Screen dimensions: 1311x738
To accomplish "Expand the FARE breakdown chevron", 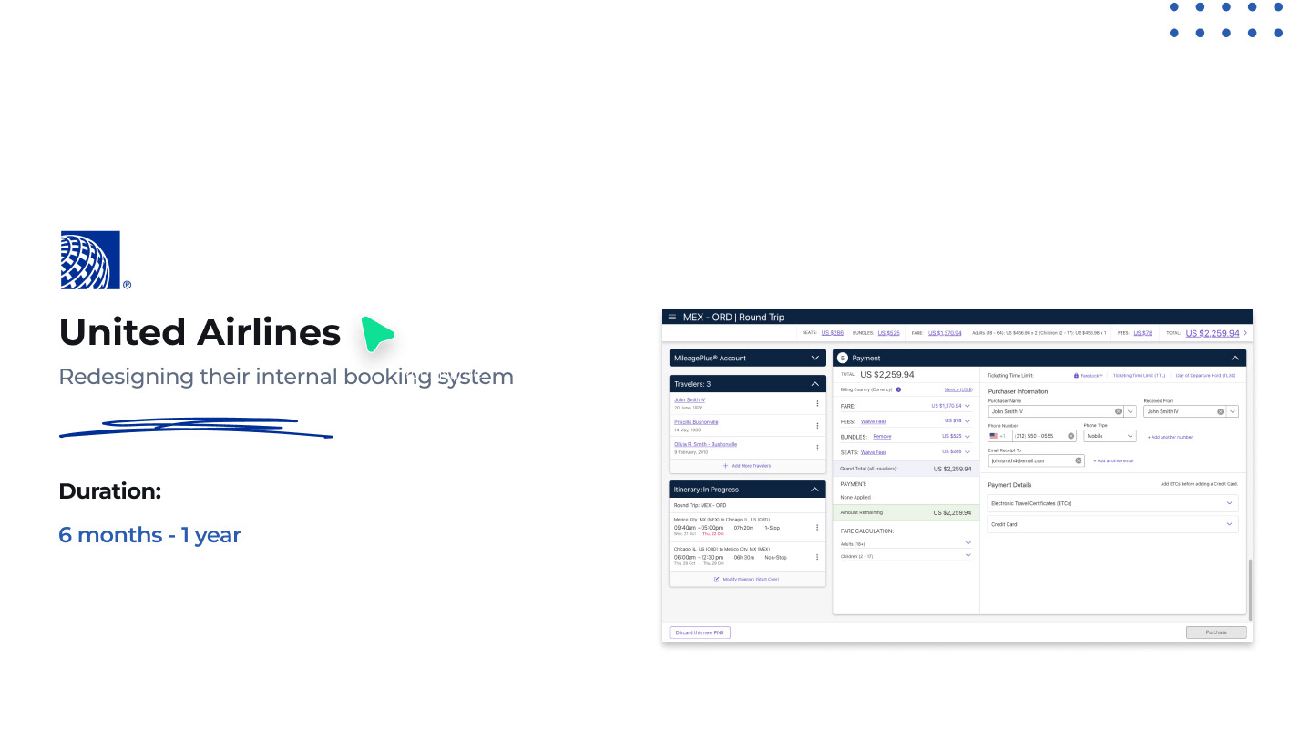I will pos(968,406).
